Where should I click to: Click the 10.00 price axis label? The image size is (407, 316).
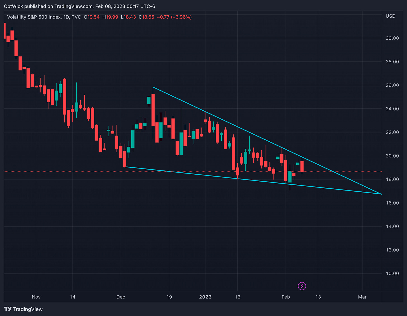pyautogui.click(x=392, y=273)
